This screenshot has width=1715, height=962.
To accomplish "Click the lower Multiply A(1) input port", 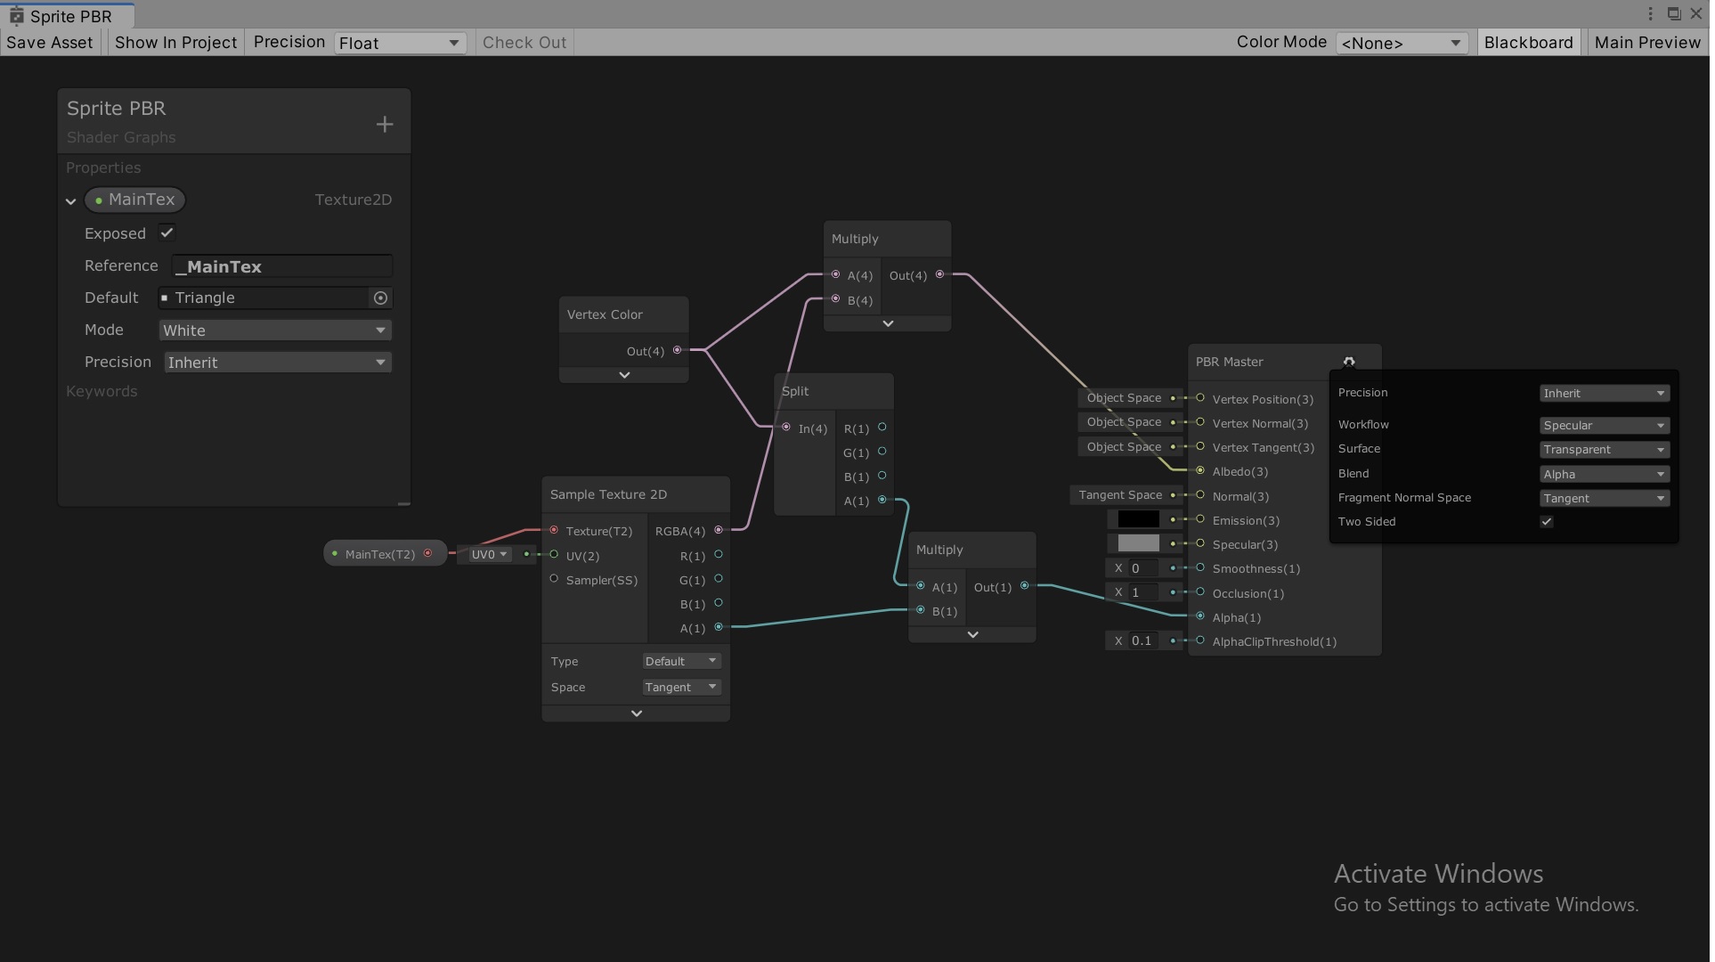I will [921, 586].
